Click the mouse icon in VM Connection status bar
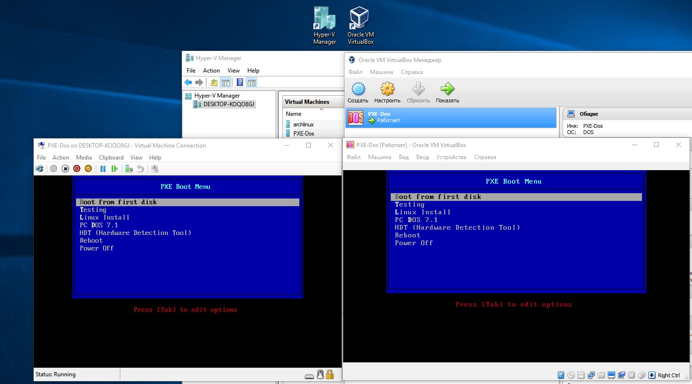The width and height of the screenshot is (692, 384). (320, 374)
